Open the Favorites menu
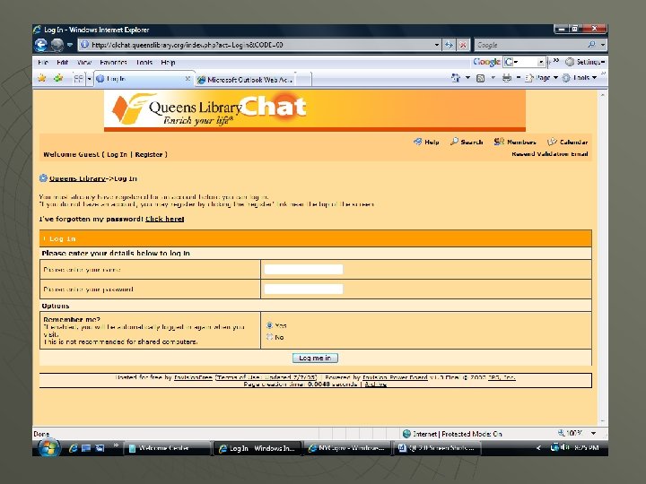Screen dimensions: 646x484 pyautogui.click(x=113, y=63)
